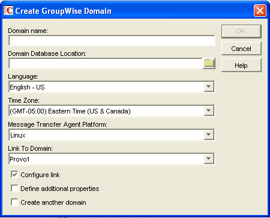Click the Linux platform value
270x218 pixels.
(x=18, y=135)
